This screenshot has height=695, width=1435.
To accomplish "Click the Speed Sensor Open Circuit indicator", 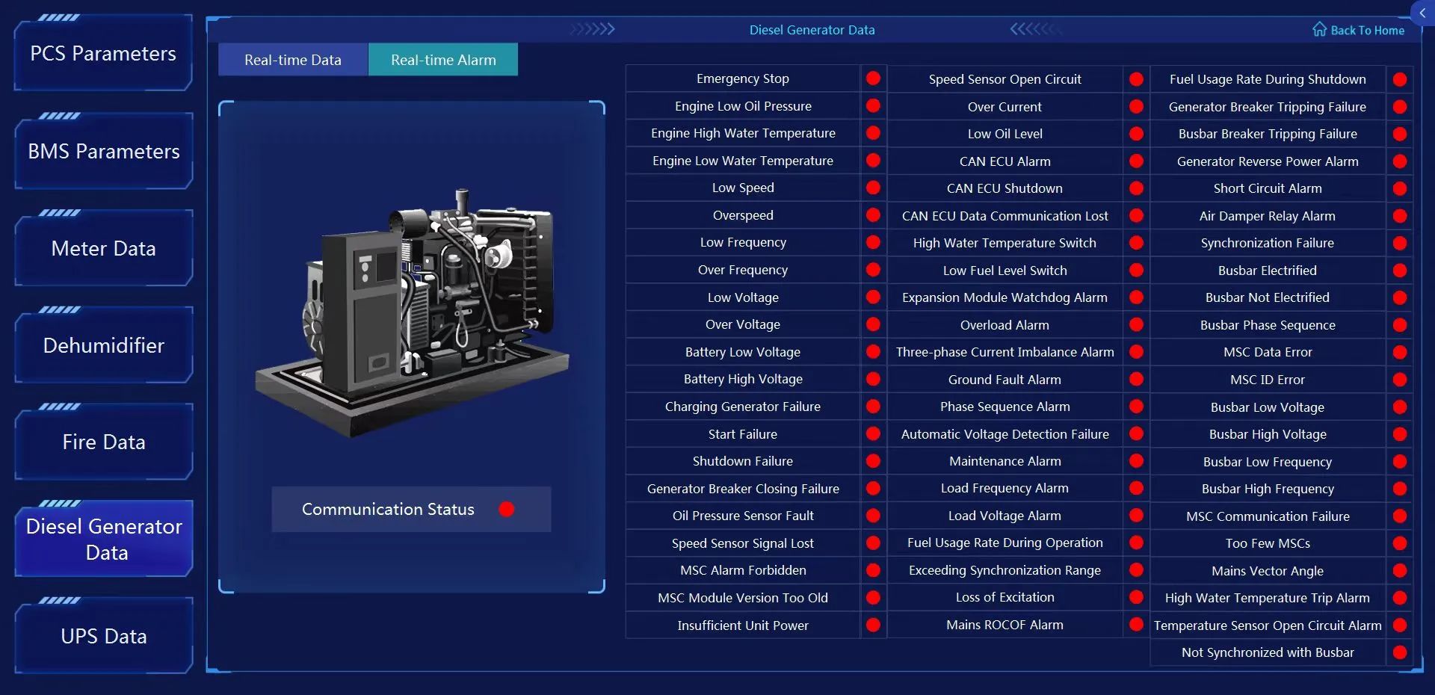I will click(1136, 79).
